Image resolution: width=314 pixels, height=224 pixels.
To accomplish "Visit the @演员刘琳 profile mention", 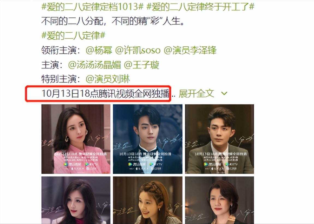I will click(108, 79).
